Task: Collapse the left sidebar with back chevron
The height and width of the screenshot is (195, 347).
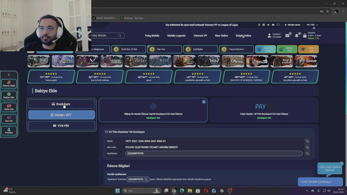Action: click(x=9, y=75)
